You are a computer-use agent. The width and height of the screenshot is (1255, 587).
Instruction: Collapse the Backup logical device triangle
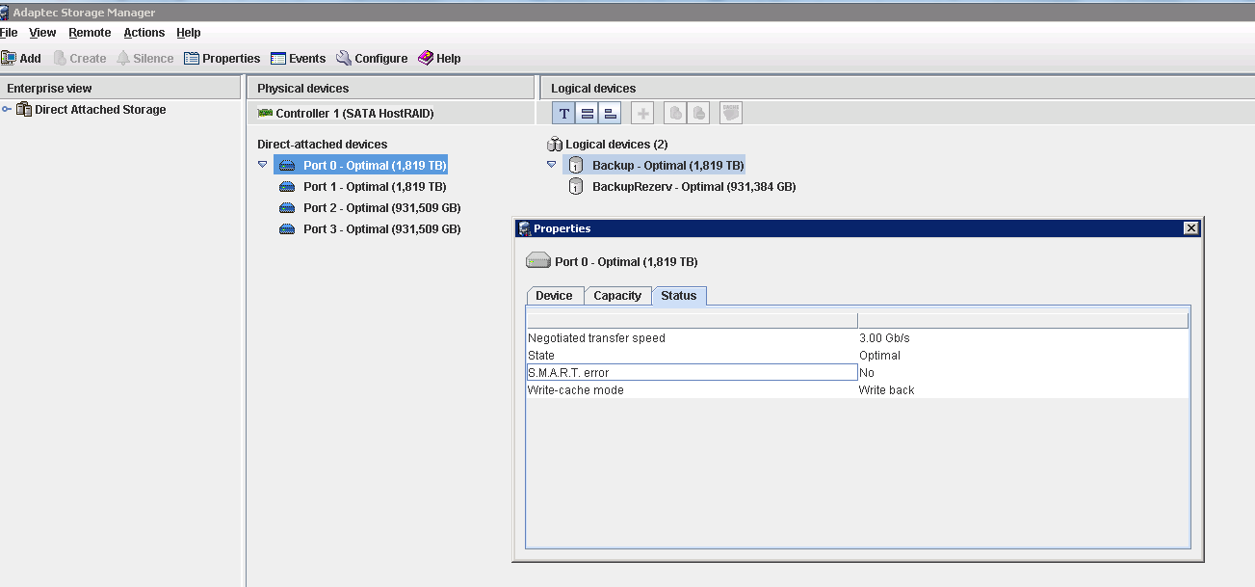(x=552, y=166)
